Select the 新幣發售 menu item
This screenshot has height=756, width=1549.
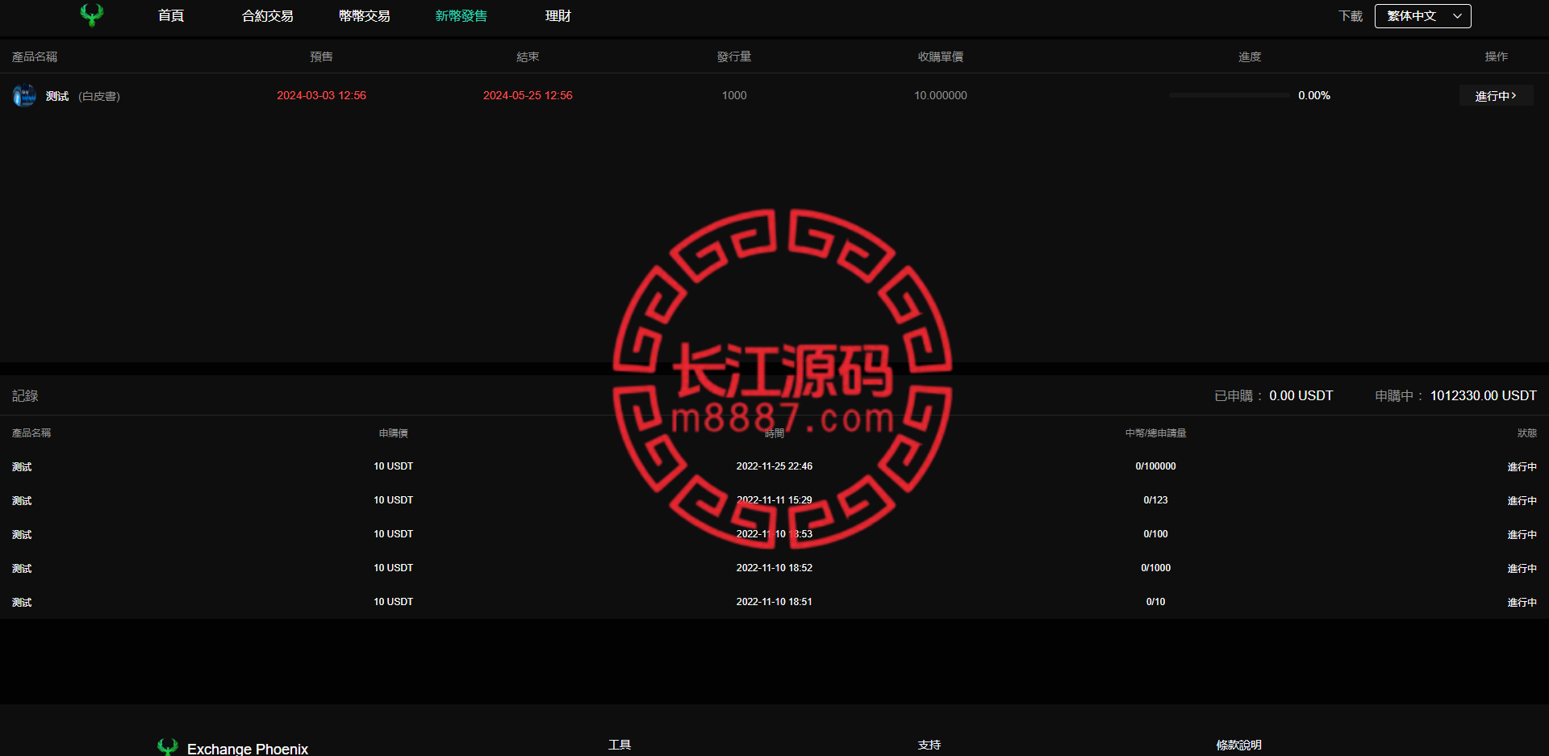(461, 16)
